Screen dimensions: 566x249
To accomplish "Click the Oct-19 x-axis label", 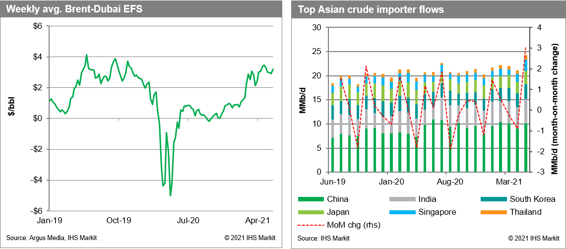I will pos(119,220).
